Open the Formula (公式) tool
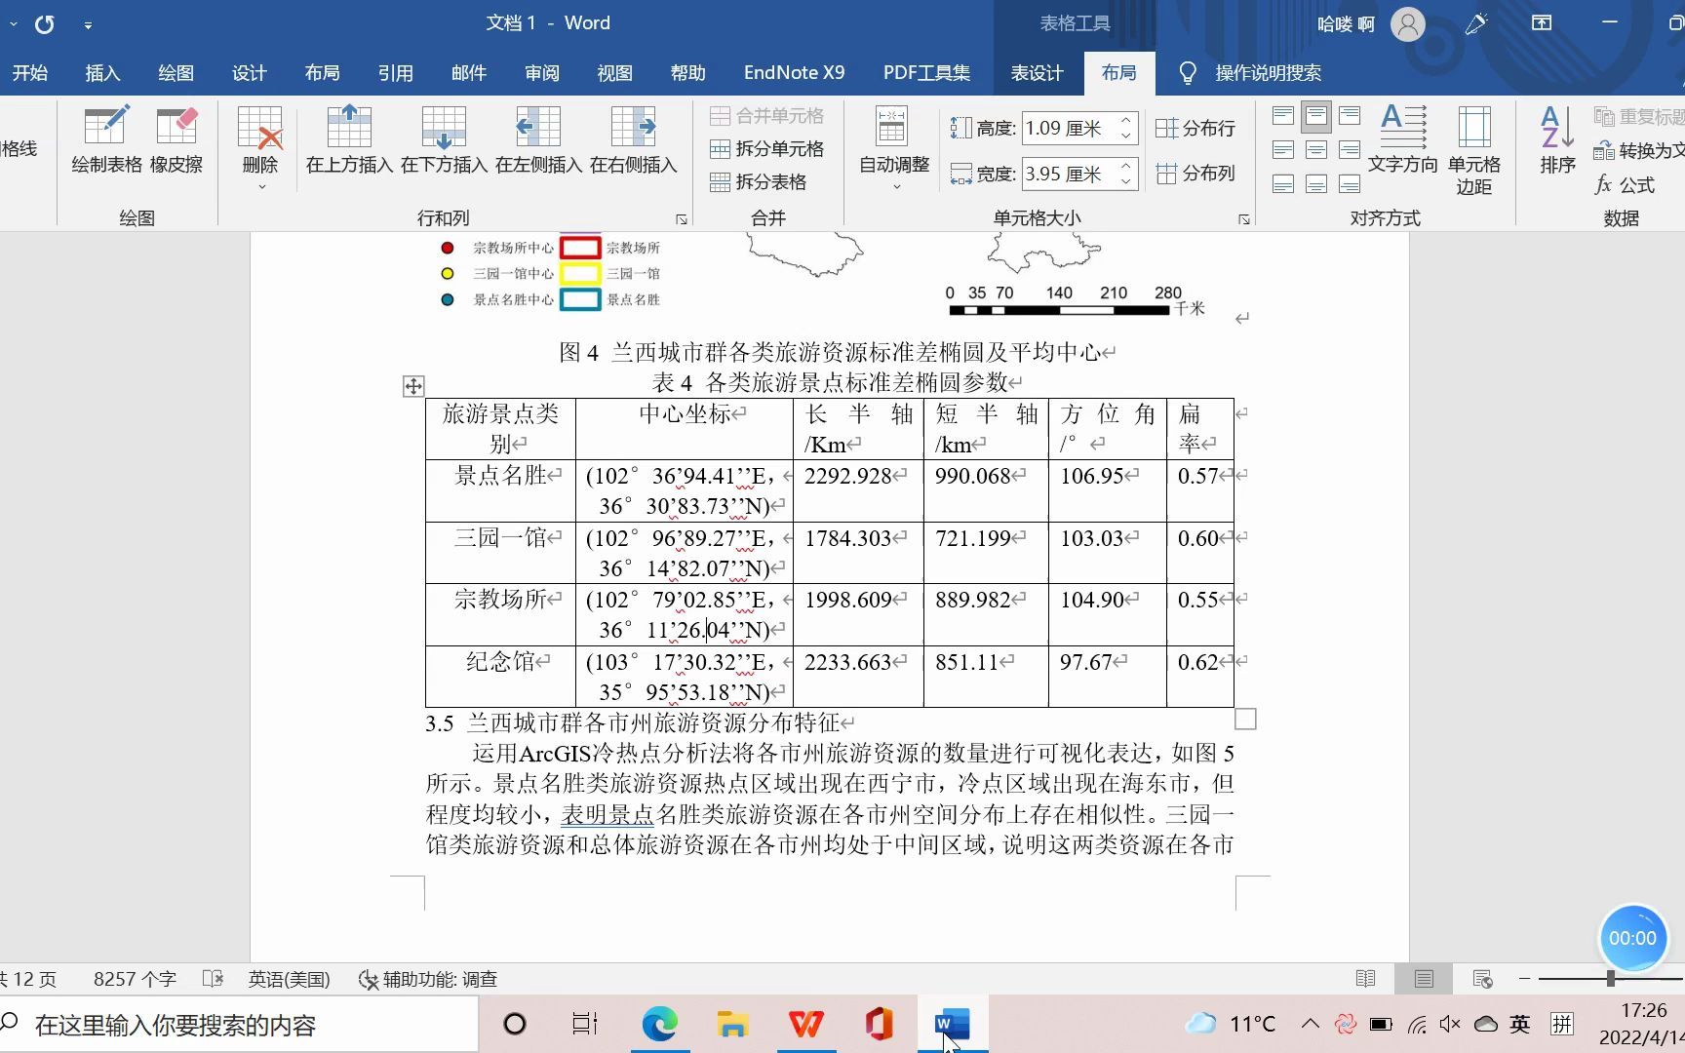The image size is (1685, 1053). 1626,185
